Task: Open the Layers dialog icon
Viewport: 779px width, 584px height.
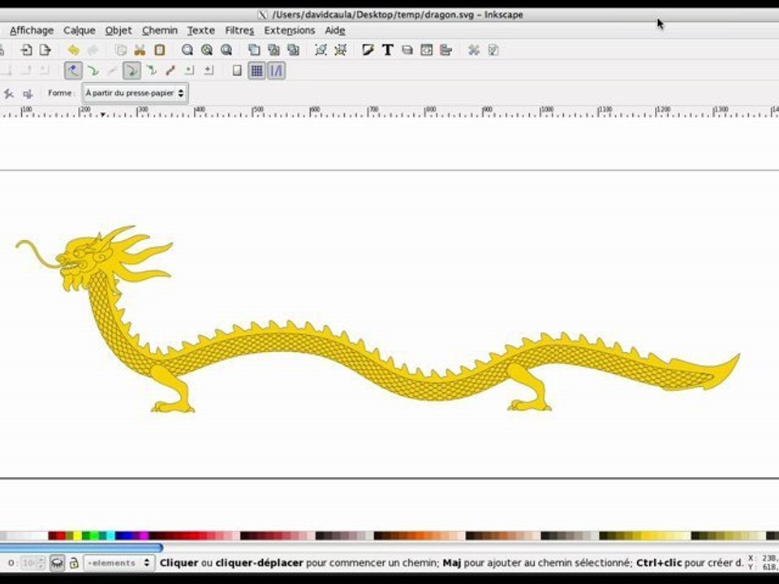Action: point(407,49)
